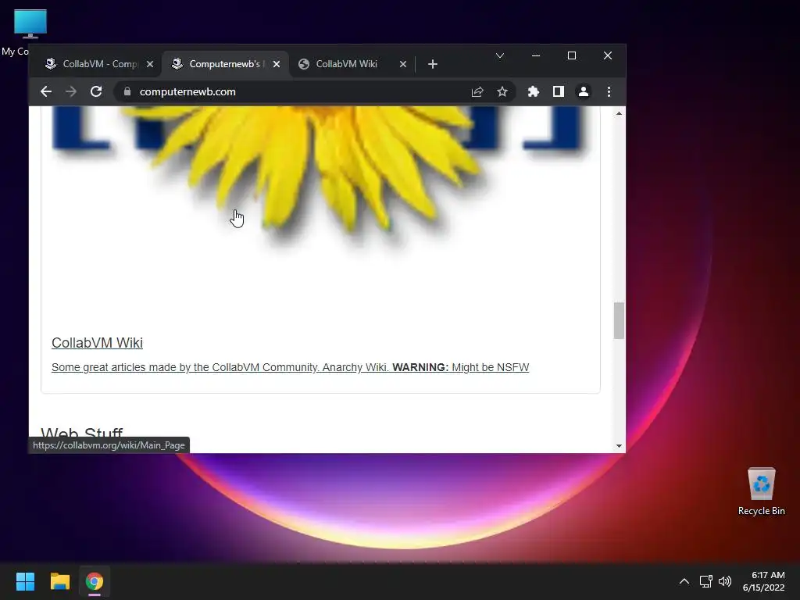Open File Explorer from the taskbar
The height and width of the screenshot is (600, 800).
click(59, 581)
